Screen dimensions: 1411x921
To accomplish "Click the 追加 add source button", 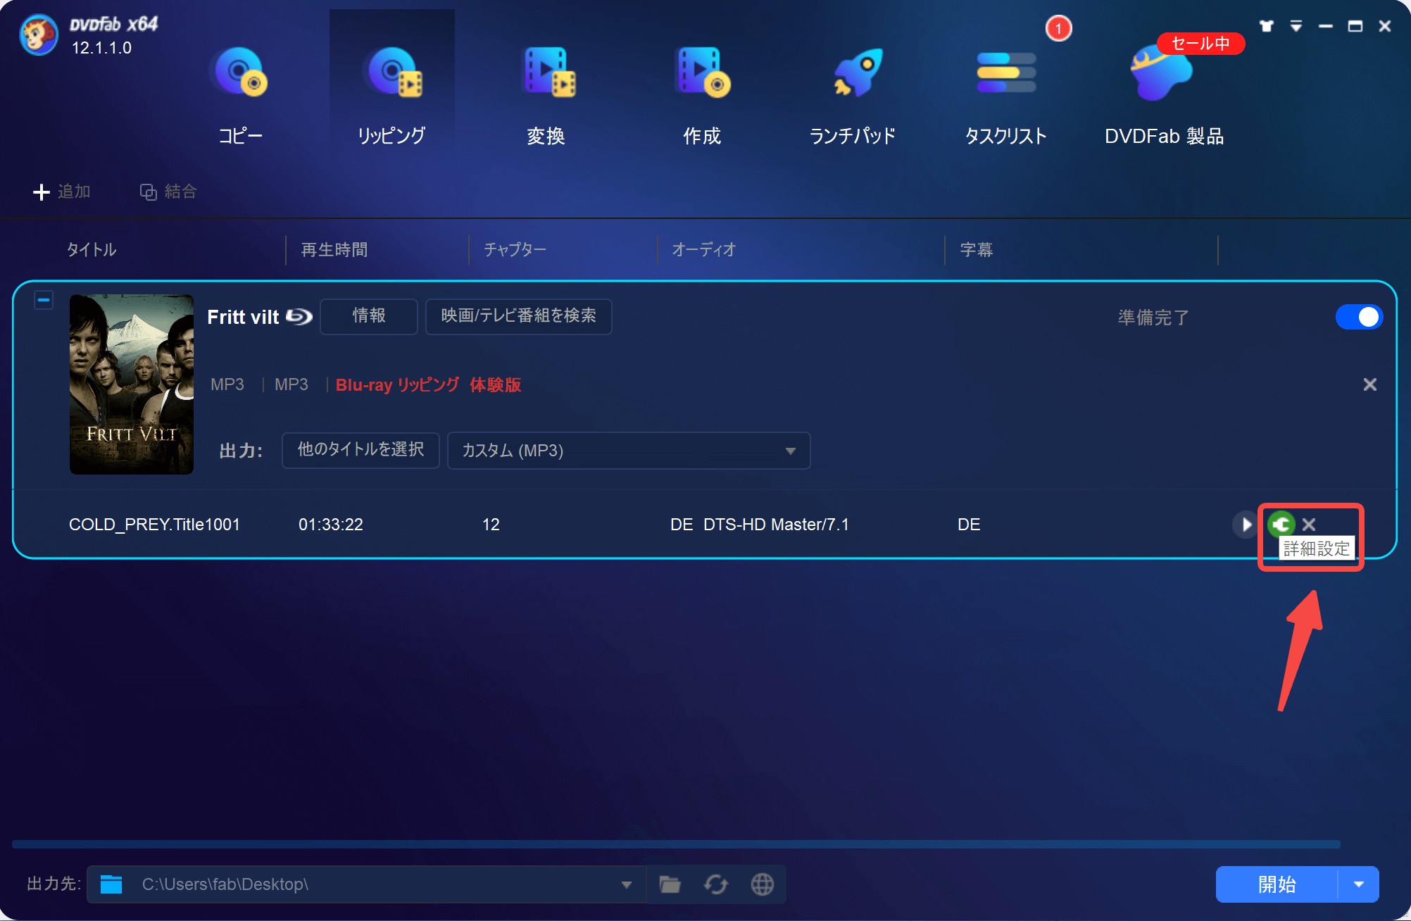I will (x=62, y=192).
